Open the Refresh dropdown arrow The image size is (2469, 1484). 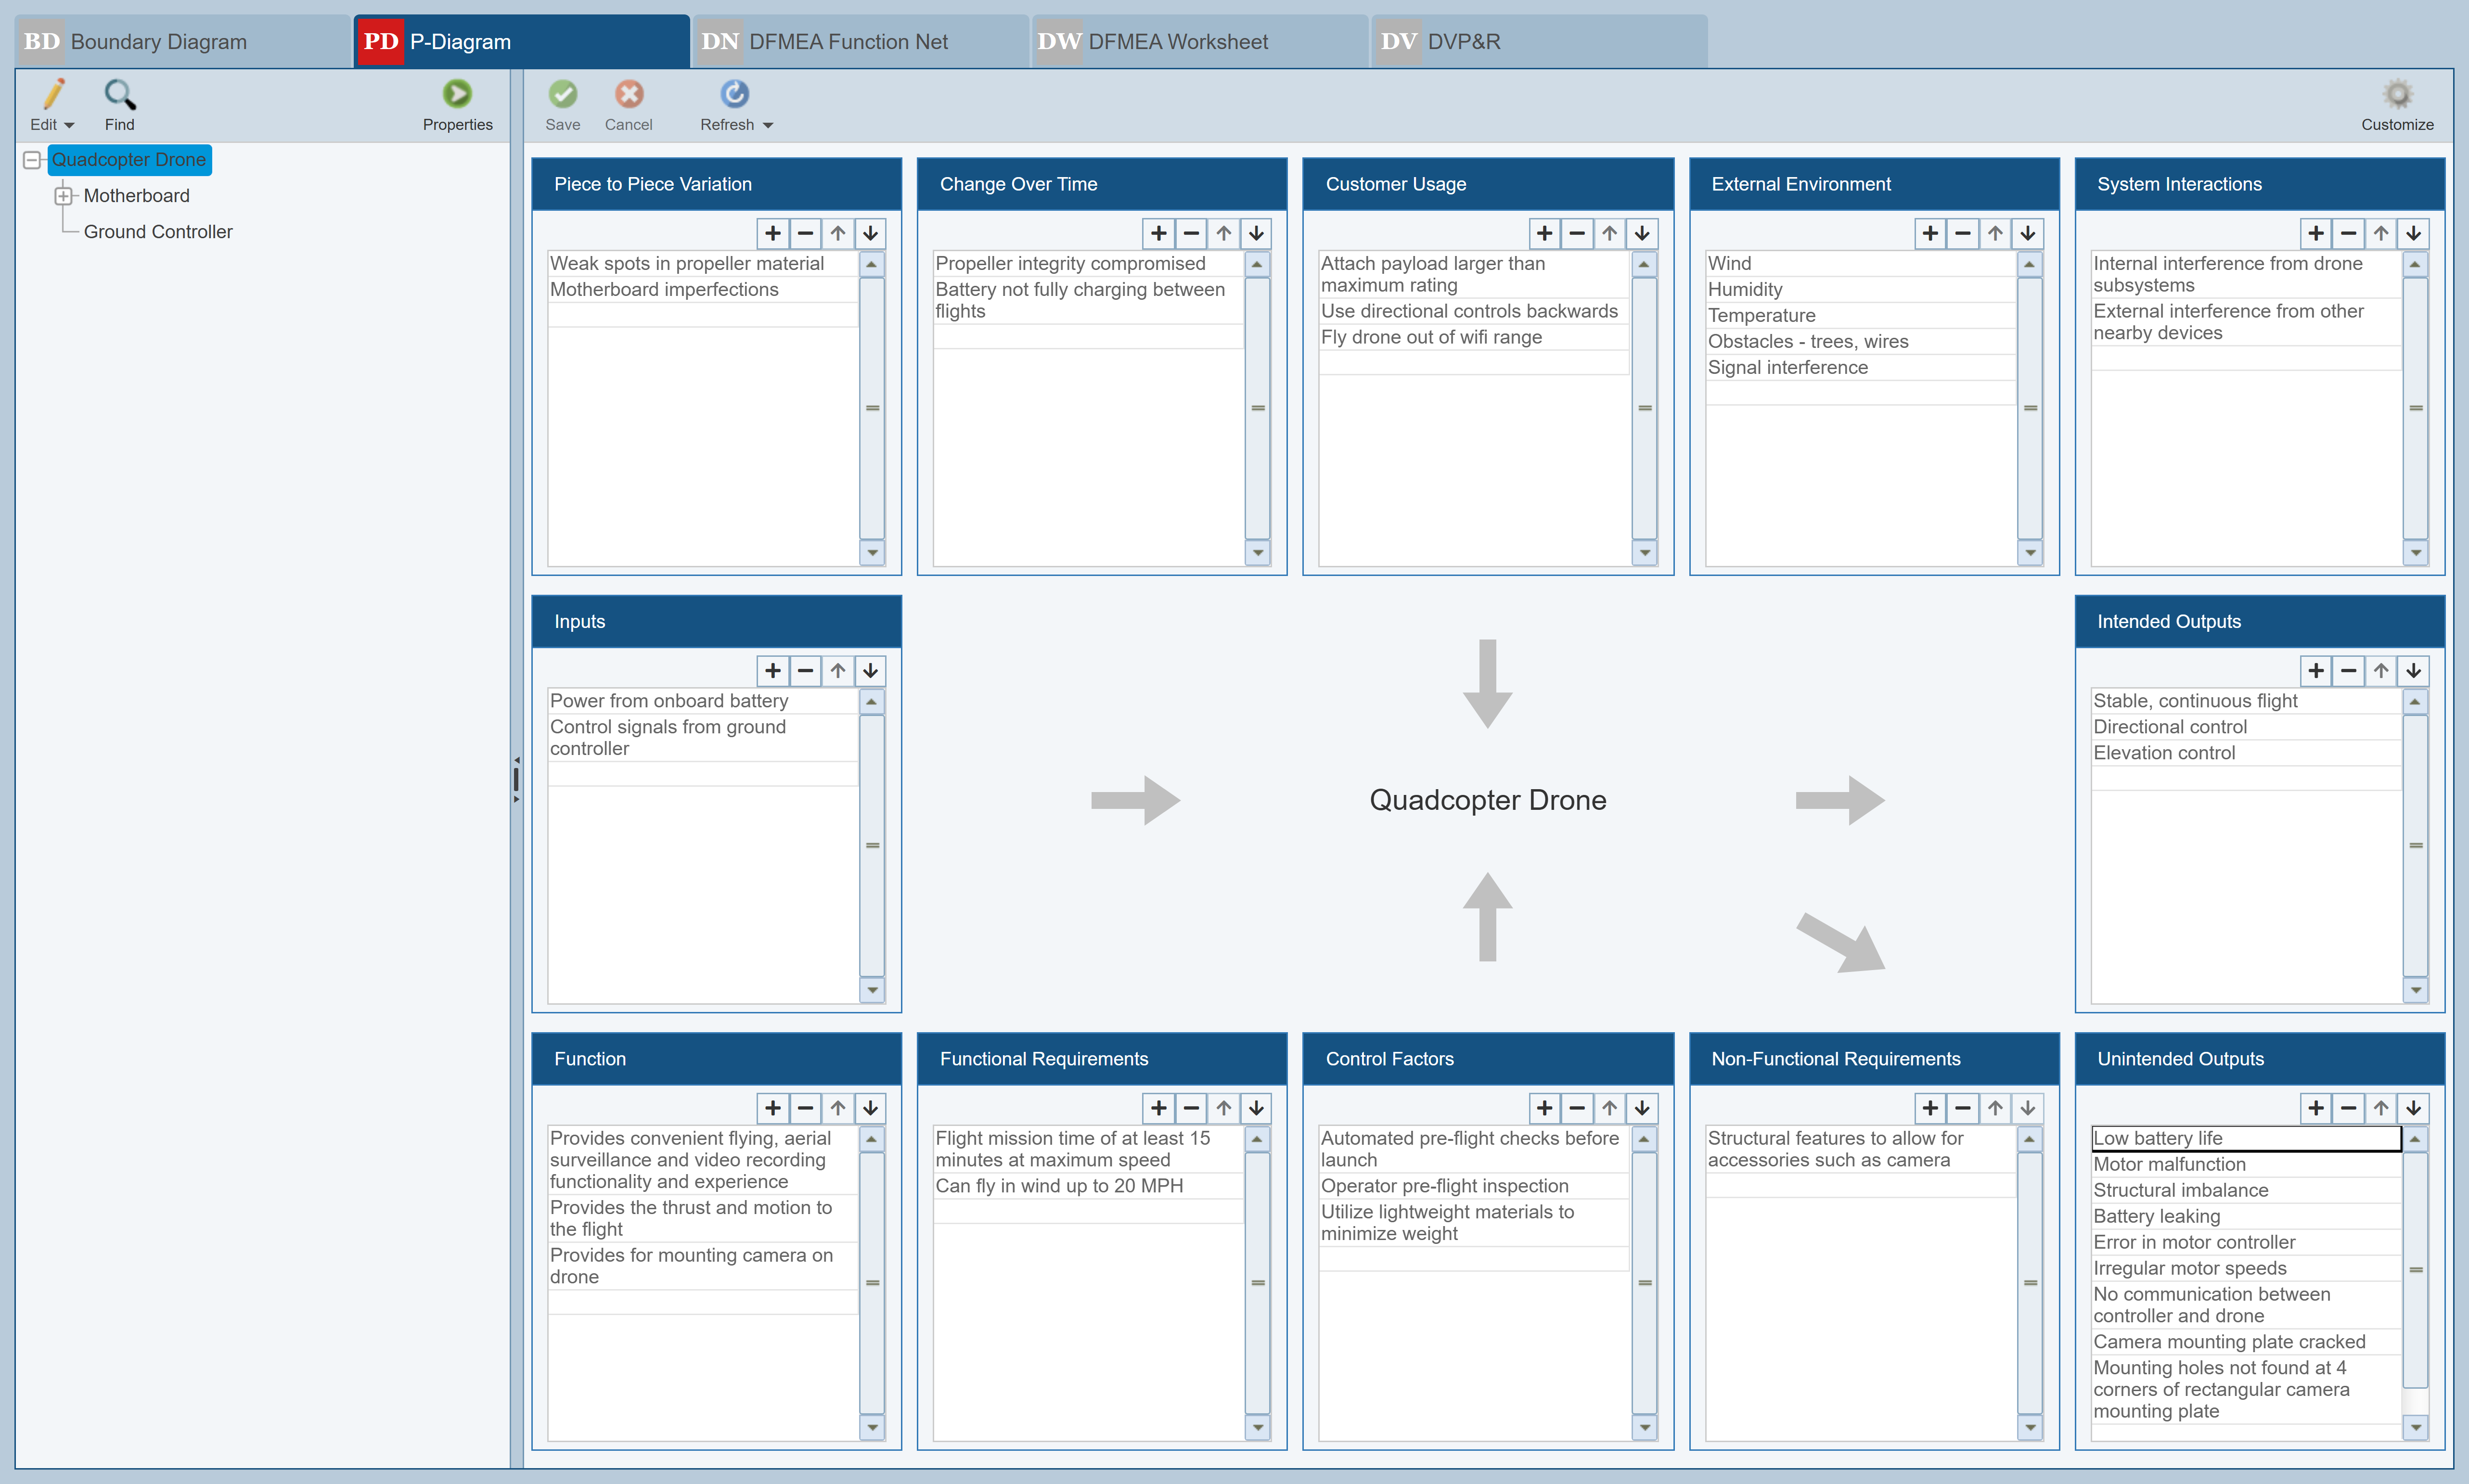(768, 125)
